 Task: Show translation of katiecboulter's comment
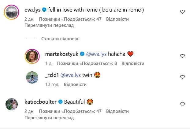(x=49, y=117)
